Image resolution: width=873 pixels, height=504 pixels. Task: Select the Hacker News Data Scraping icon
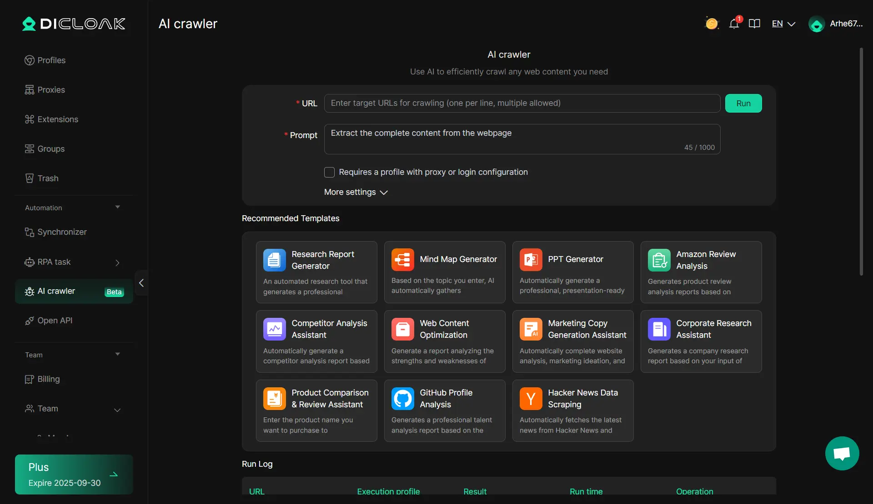click(531, 399)
